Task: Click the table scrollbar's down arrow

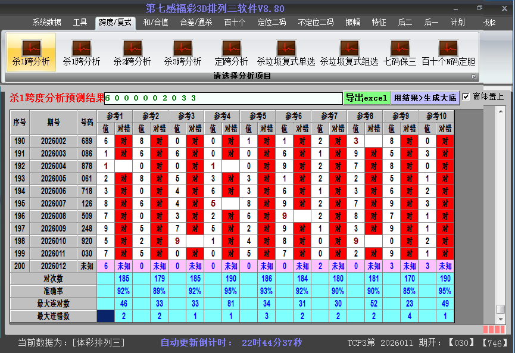Action: (x=501, y=318)
